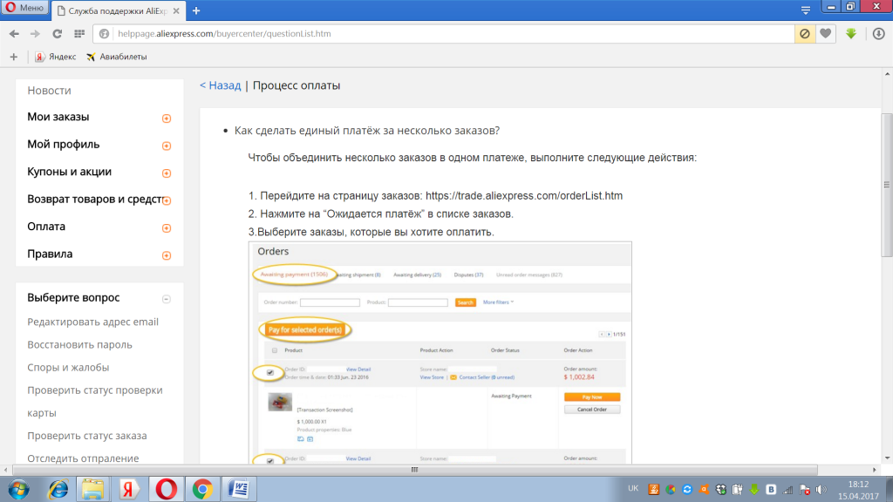Click question Как сделать единый платёж за несколько заказов?
This screenshot has width=893, height=502.
[367, 131]
